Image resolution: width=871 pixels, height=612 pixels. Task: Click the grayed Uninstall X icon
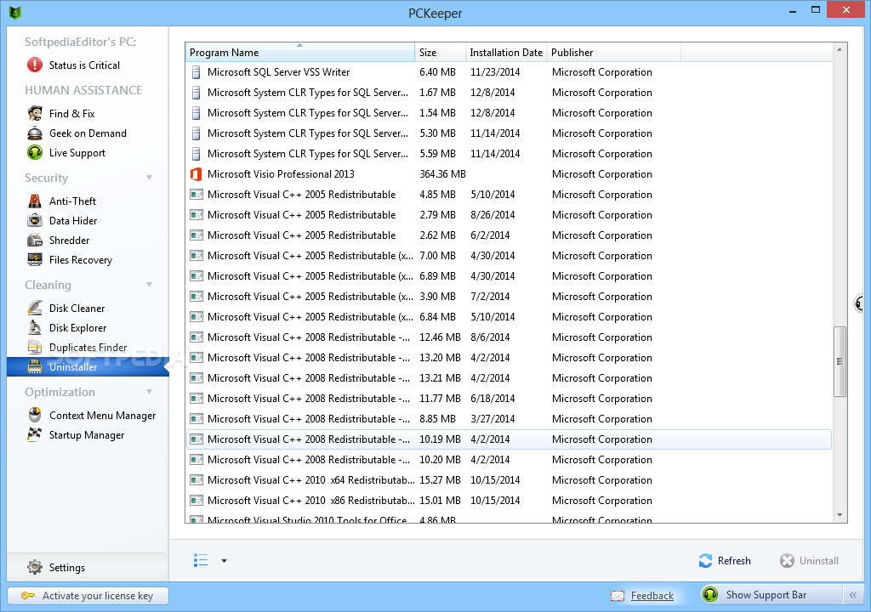coord(787,561)
